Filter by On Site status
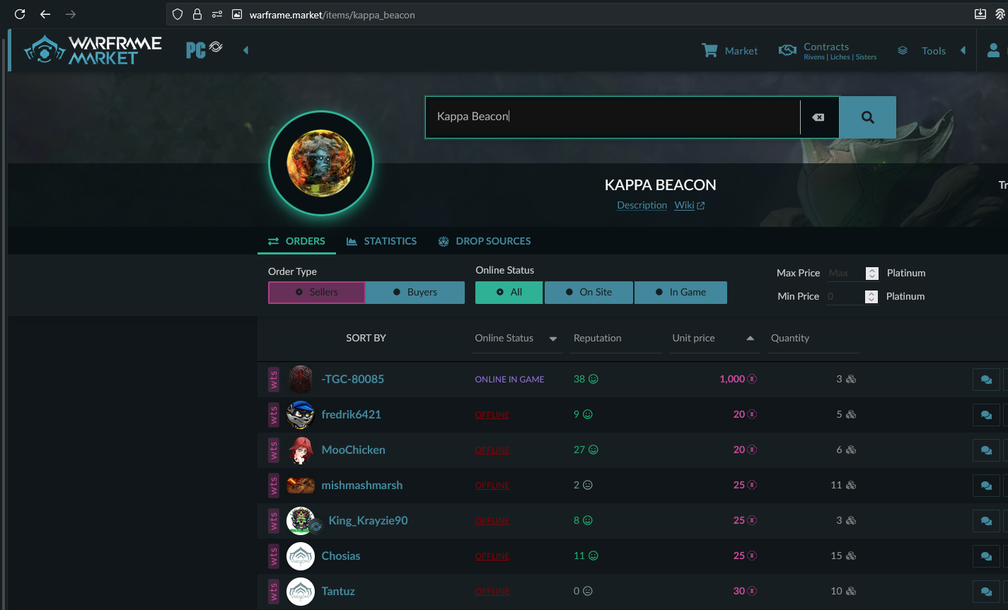Screen dimensions: 1008x610 pos(589,292)
